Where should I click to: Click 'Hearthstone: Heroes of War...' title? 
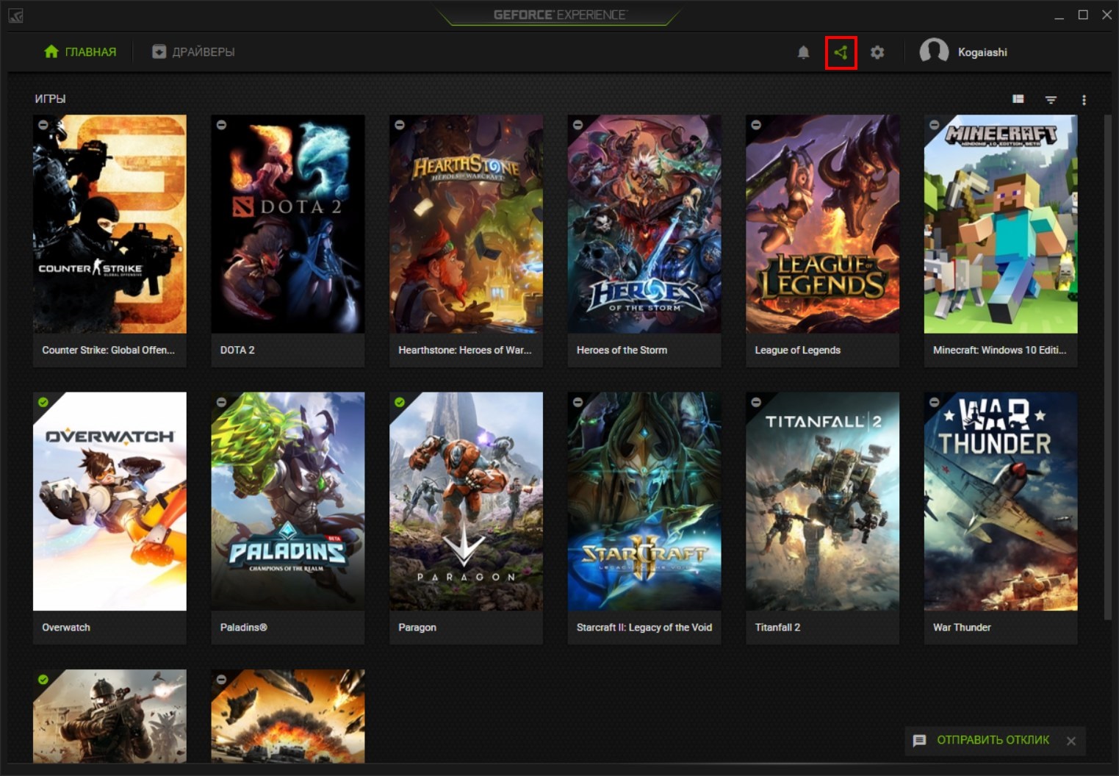point(464,350)
